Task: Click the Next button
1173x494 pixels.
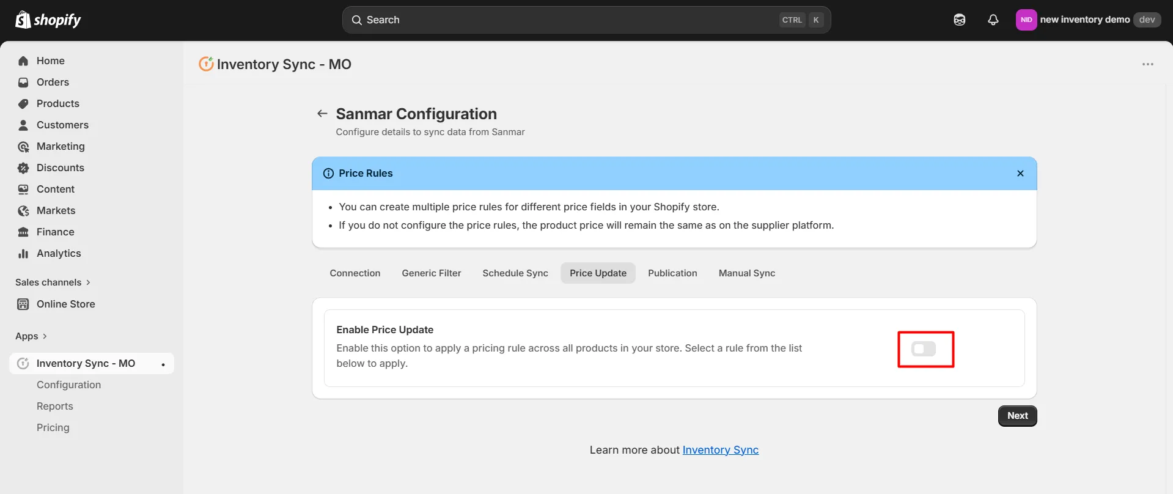Action: pyautogui.click(x=1017, y=416)
